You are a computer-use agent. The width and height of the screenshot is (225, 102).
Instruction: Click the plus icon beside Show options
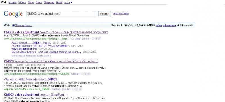(x=13, y=25)
